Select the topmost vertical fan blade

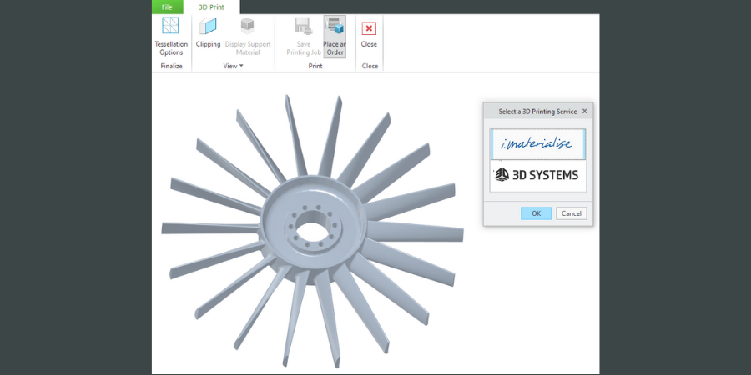point(333,125)
